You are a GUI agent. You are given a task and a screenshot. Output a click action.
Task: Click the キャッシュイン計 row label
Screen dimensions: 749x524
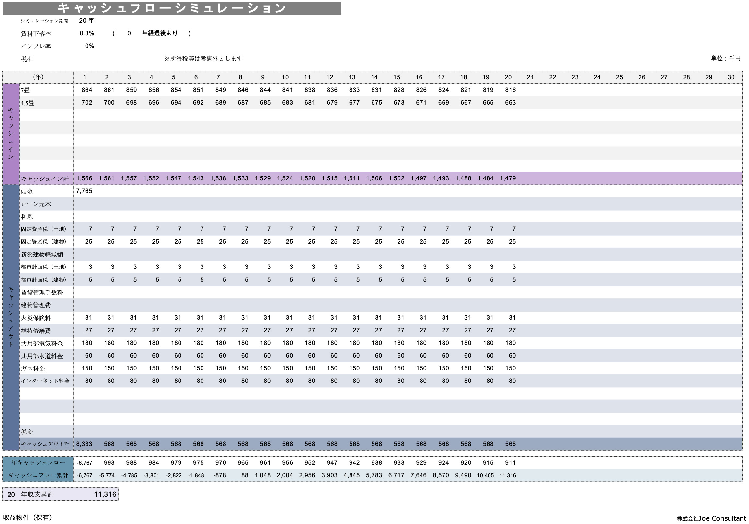click(x=45, y=179)
